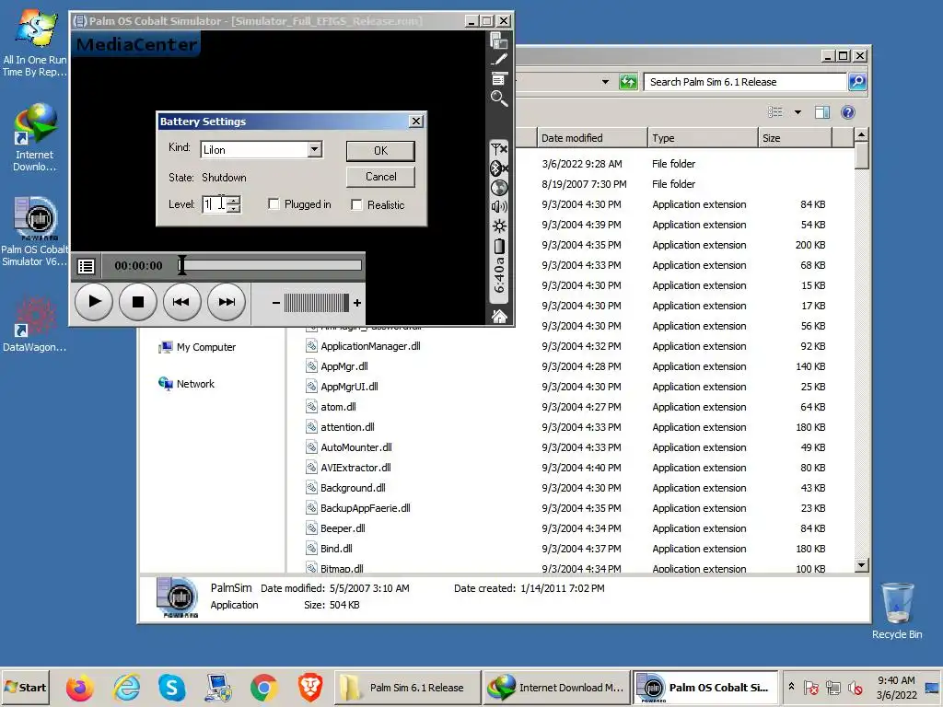Decrease battery Level with the down spinner

pos(234,209)
